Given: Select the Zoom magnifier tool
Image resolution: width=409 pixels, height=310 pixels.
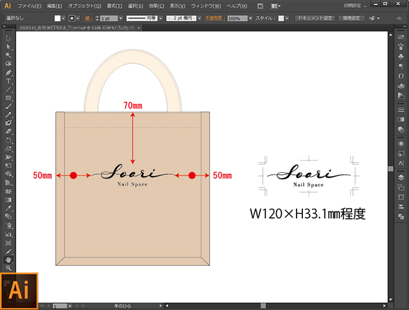Looking at the screenshot, I should pos(8,268).
